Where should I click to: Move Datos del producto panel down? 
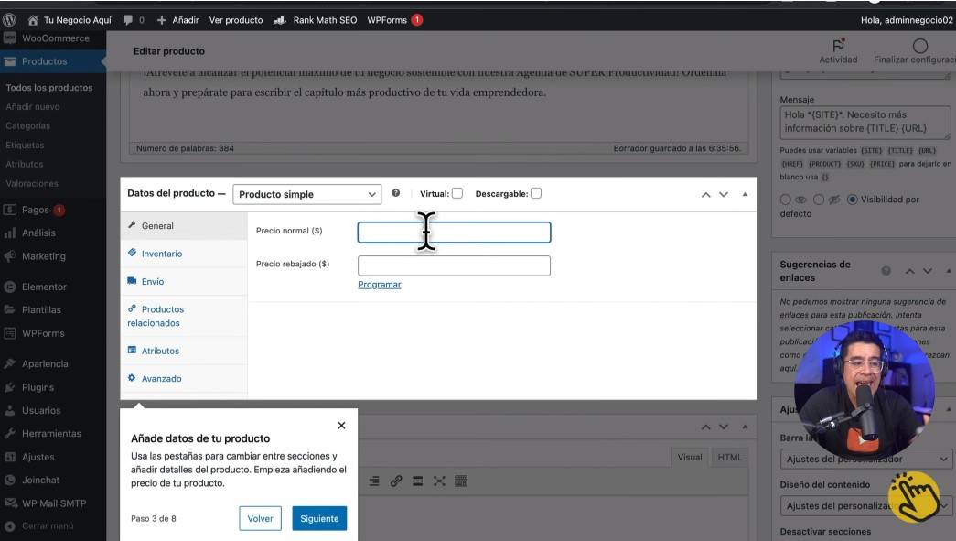coord(724,195)
